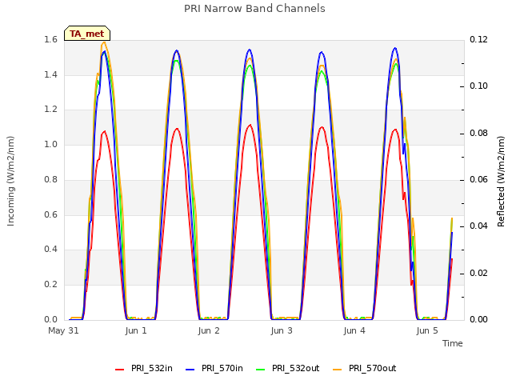Click the 0.06 right axis value

pos(478,179)
